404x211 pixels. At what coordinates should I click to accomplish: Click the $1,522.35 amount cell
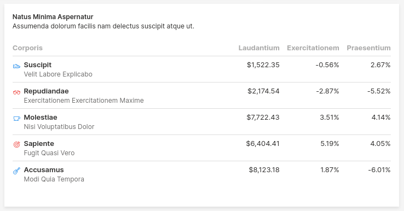click(x=263, y=65)
